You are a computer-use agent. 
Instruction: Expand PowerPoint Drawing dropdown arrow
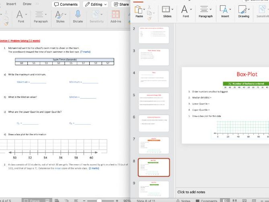pos(249,9)
